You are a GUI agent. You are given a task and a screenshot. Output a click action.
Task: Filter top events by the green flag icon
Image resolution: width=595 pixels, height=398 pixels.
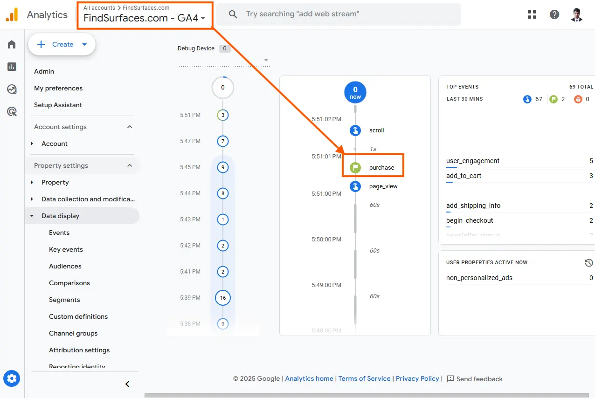[553, 99]
